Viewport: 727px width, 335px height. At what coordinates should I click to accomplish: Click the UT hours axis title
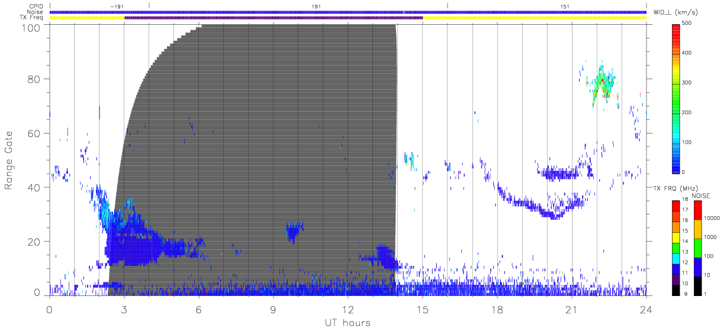tap(347, 323)
